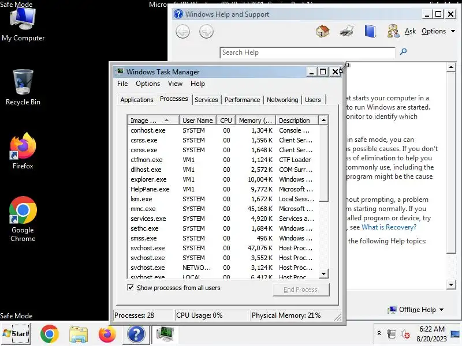Open Browse Help book icon
This screenshot has height=346, width=462.
pos(370,31)
